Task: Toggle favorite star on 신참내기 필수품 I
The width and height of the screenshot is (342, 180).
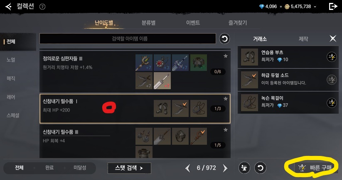Action: click(x=226, y=99)
